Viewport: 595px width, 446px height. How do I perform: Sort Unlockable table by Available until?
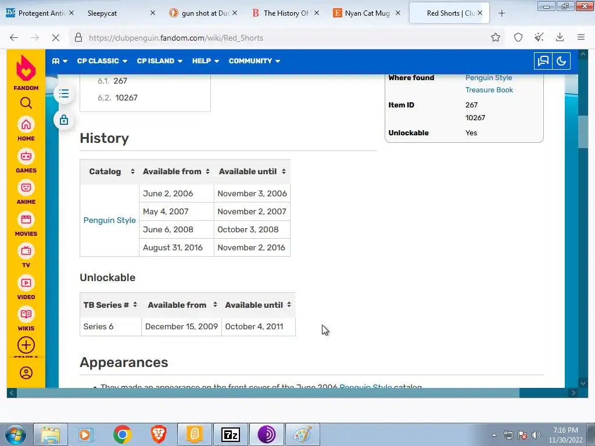(259, 305)
